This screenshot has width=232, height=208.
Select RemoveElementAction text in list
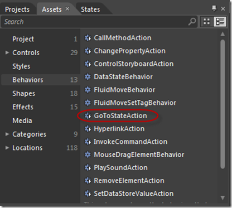(129, 181)
